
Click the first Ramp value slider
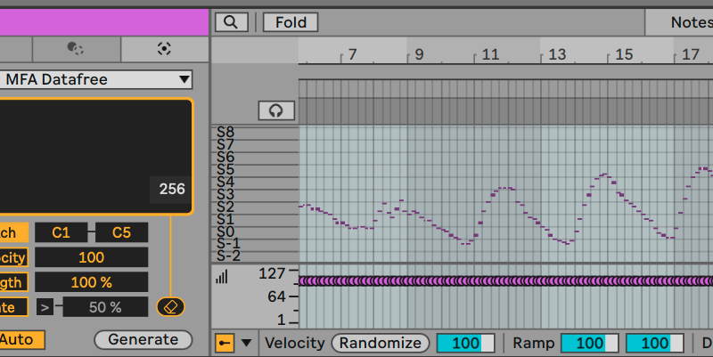pyautogui.click(x=589, y=343)
